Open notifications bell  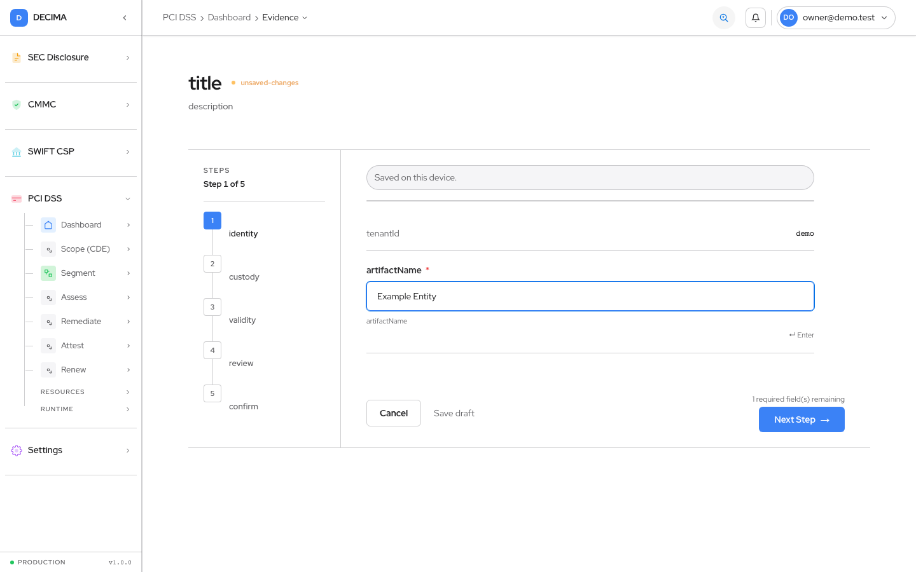(x=756, y=18)
